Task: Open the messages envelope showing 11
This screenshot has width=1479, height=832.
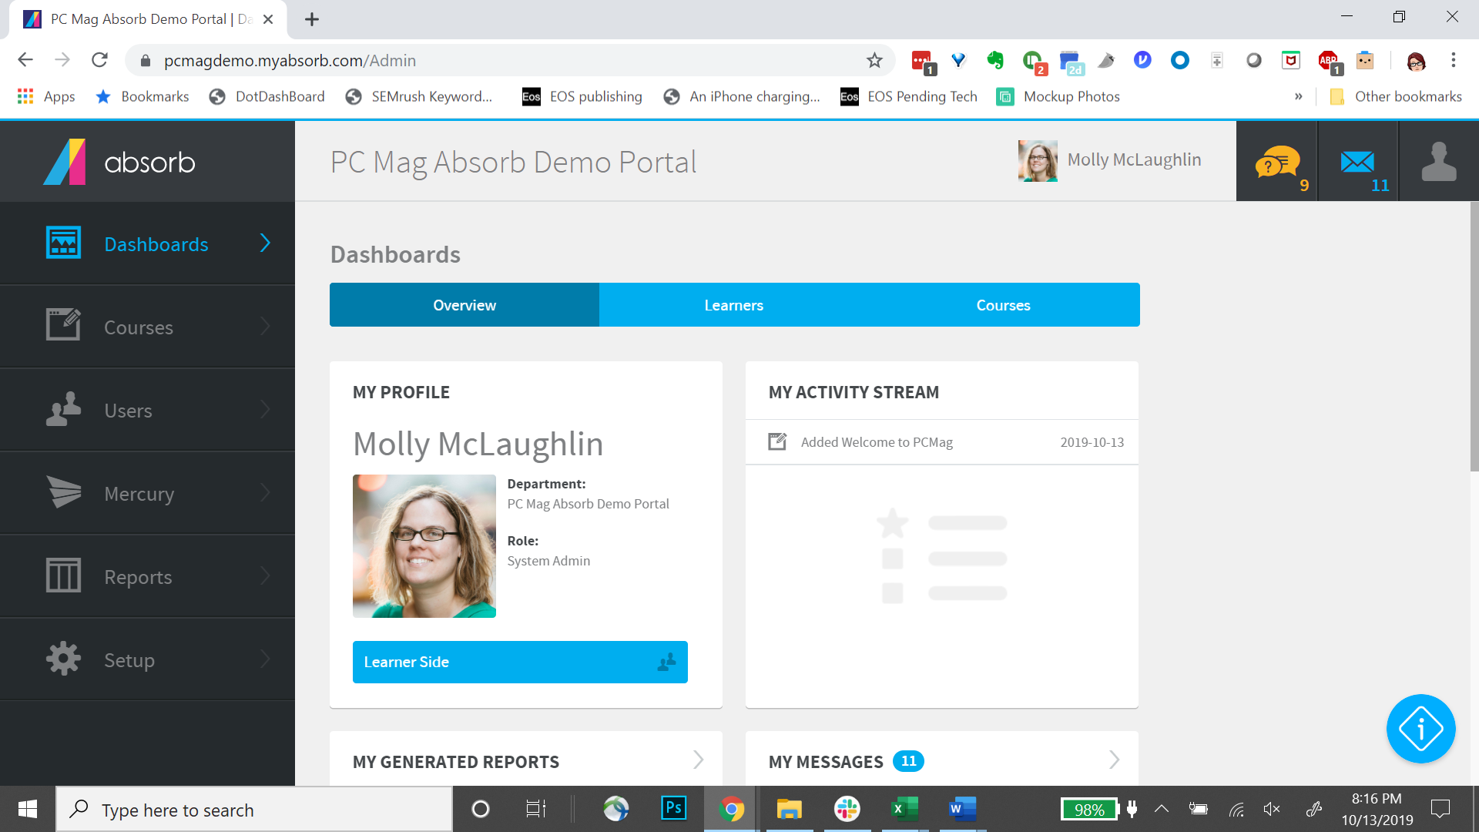Action: [1357, 161]
